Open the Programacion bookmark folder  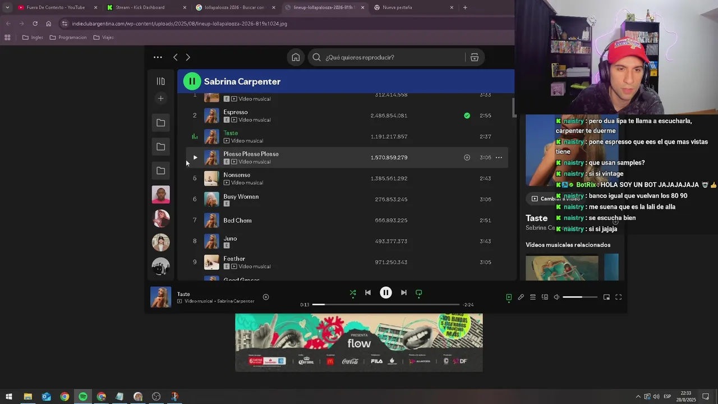pos(68,38)
